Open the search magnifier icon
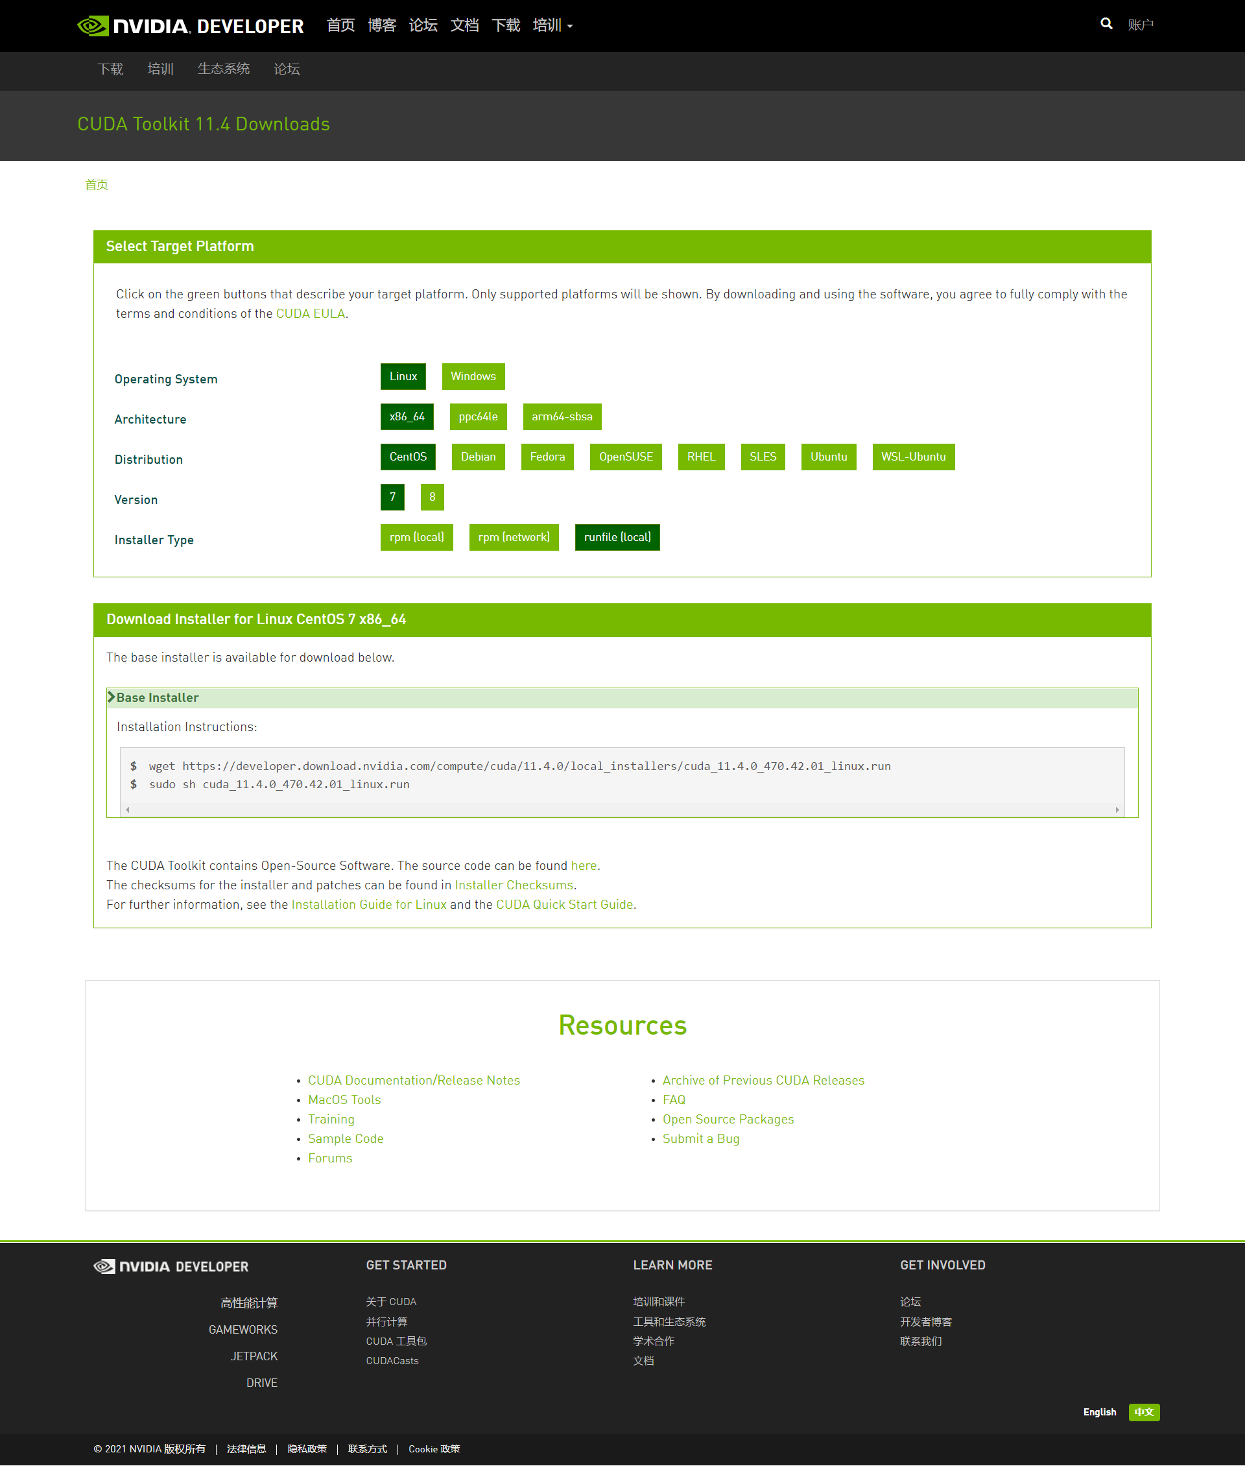The width and height of the screenshot is (1245, 1466). pos(1106,24)
